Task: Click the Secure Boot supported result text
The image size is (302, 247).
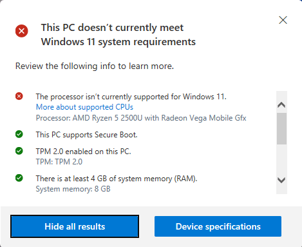Action: [86, 135]
